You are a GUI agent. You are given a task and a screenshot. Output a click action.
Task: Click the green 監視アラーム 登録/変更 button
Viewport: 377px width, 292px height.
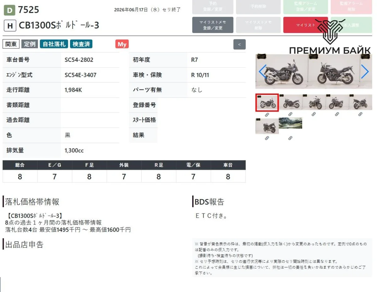tap(305, 7)
